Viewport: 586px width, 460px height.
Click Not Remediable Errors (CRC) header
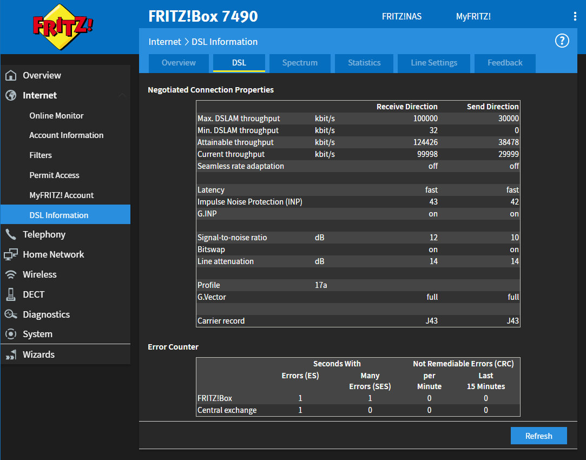[x=463, y=364]
